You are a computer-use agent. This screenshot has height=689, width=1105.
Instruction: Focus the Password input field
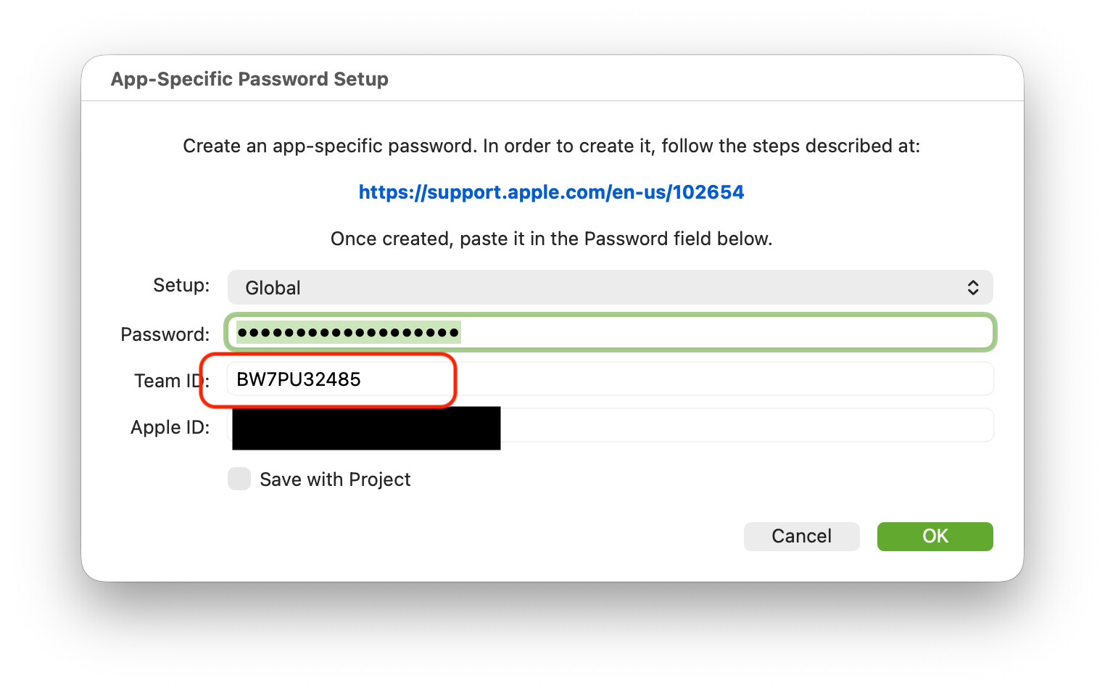(x=725, y=333)
